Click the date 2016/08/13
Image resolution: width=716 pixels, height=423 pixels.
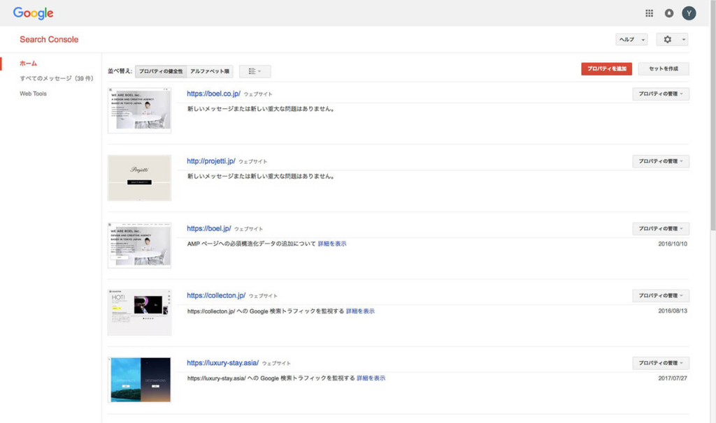pyautogui.click(x=672, y=311)
